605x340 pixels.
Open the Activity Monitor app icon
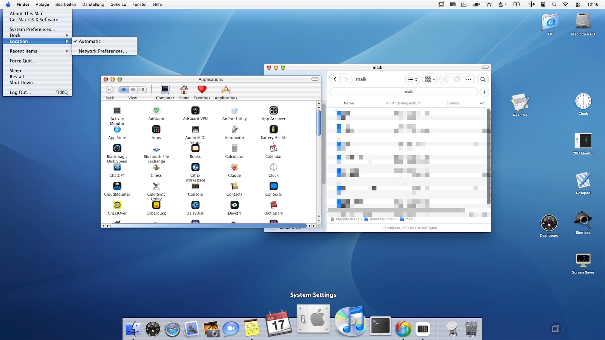117,111
